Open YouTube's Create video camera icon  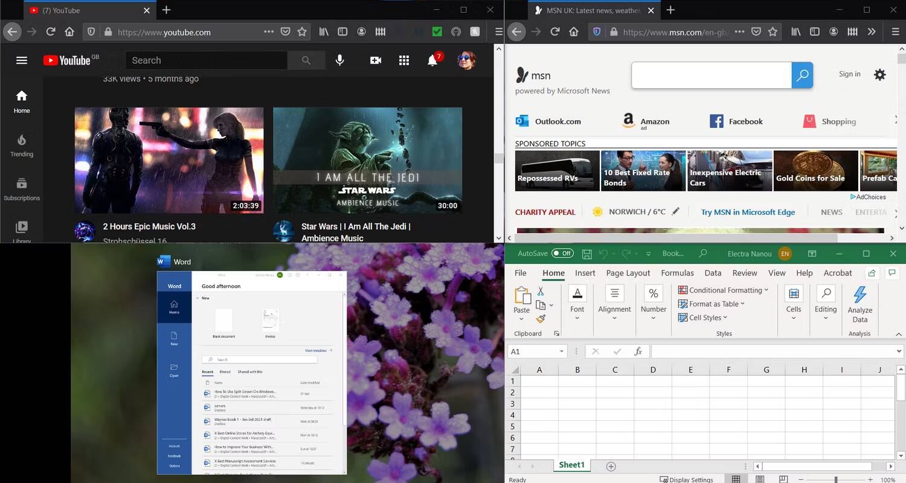[375, 60]
